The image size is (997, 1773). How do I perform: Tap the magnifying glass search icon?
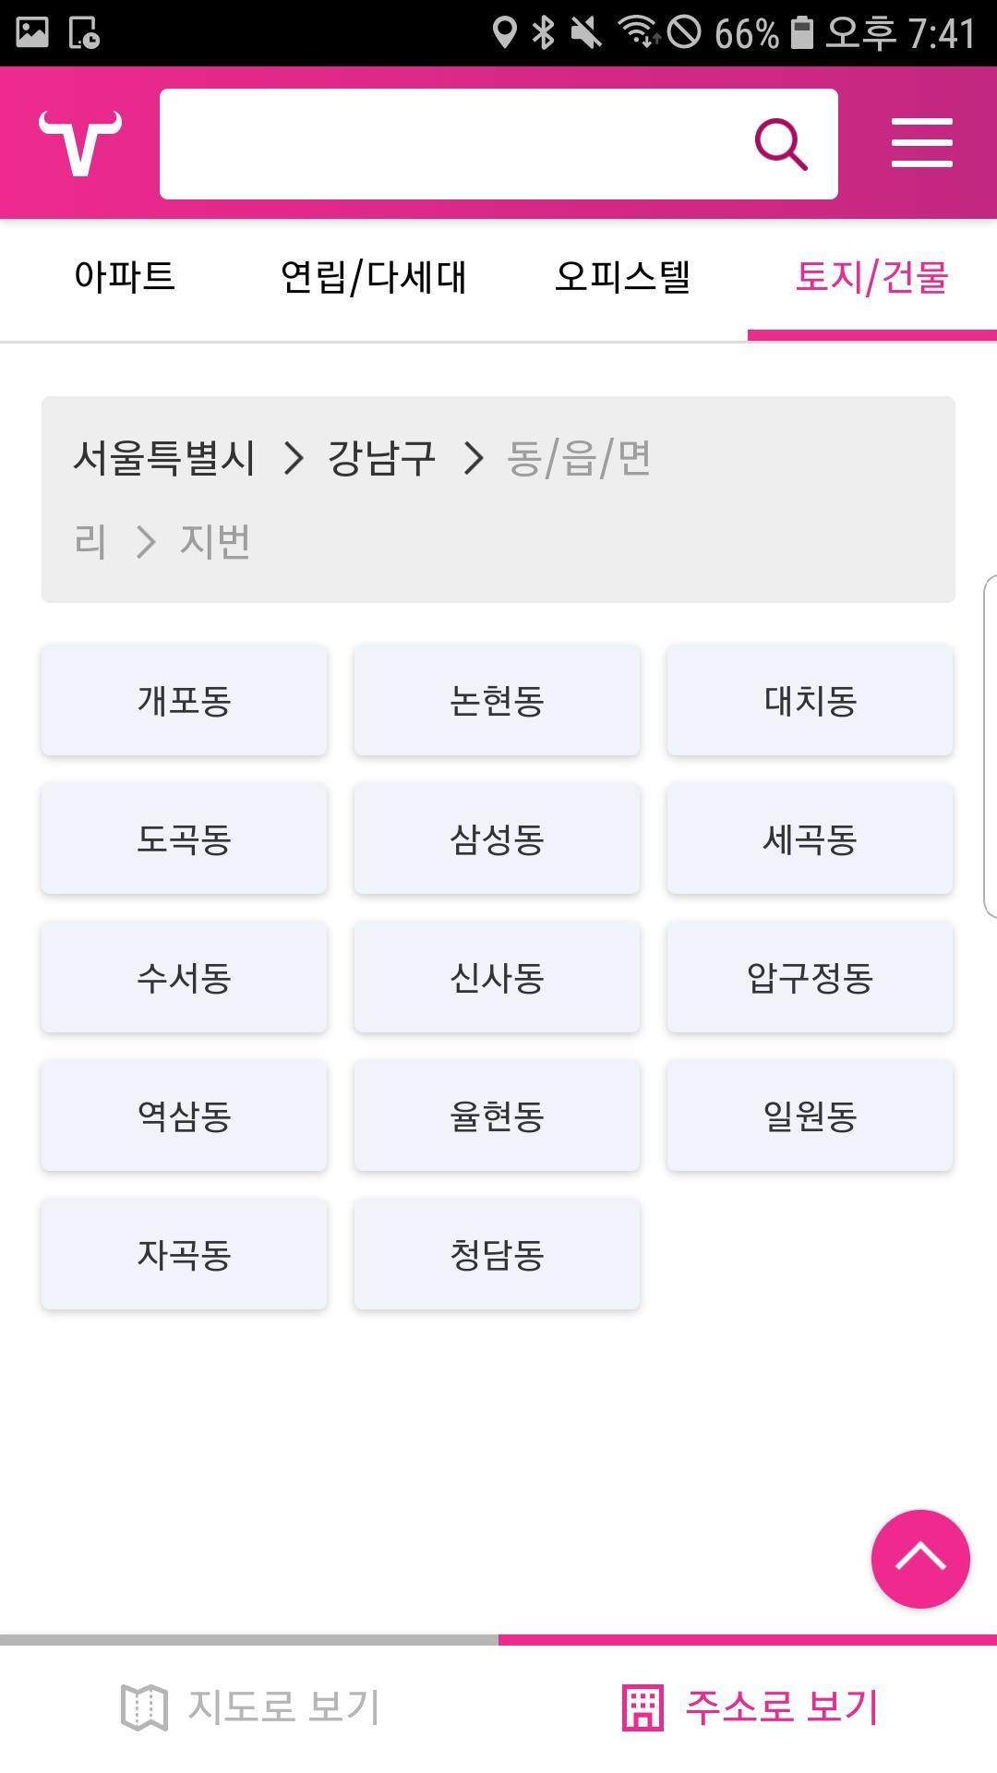[781, 144]
